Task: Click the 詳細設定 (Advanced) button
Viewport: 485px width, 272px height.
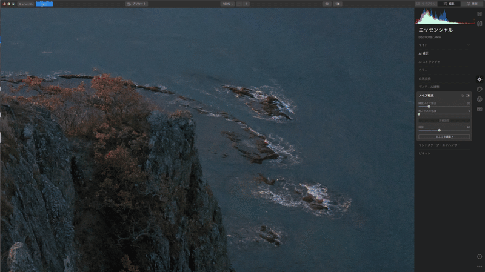Action: (x=444, y=121)
